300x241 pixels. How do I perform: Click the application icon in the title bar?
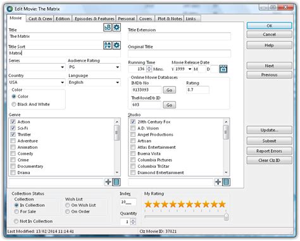click(x=9, y=9)
